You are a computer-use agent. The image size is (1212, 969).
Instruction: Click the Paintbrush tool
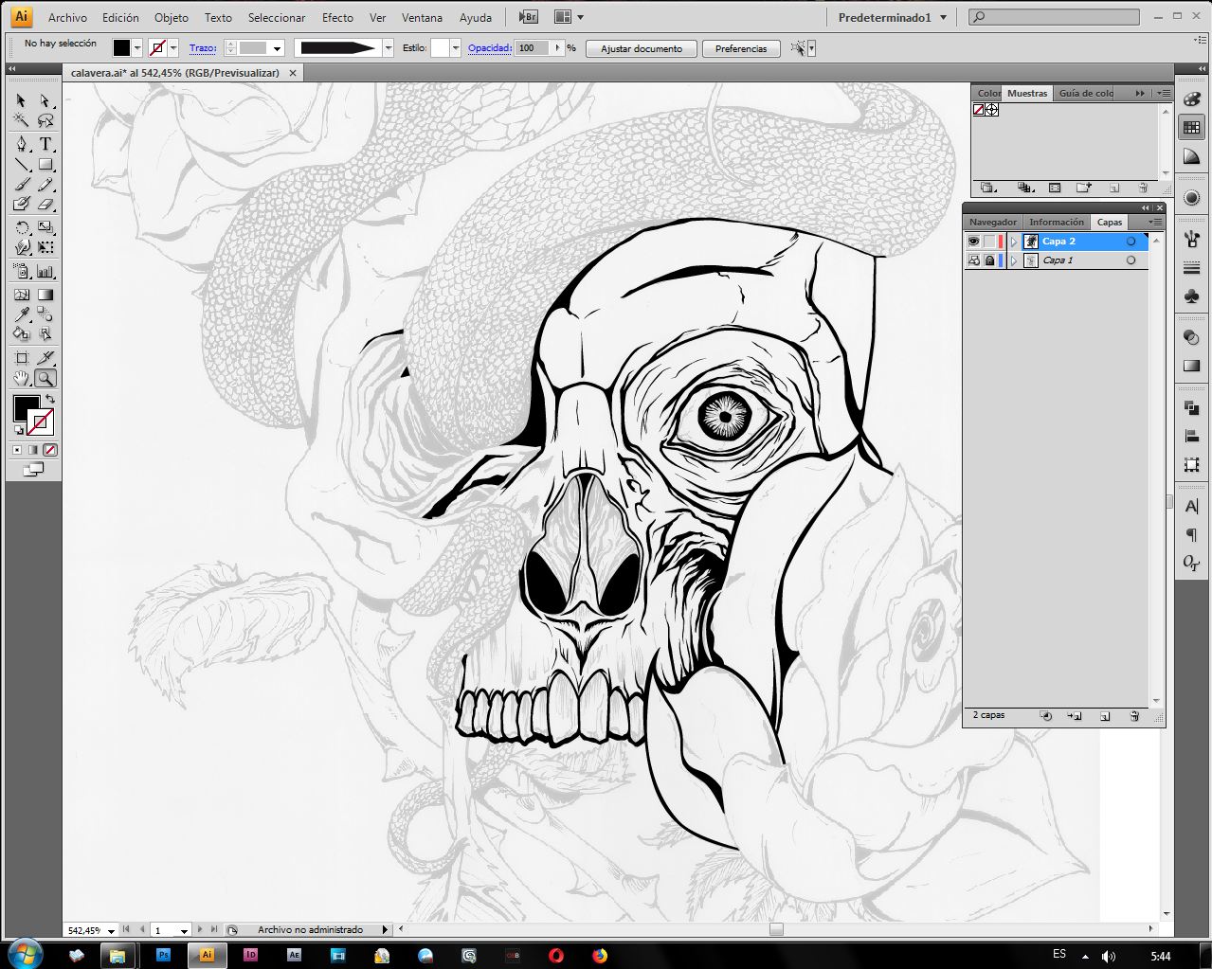pos(22,185)
